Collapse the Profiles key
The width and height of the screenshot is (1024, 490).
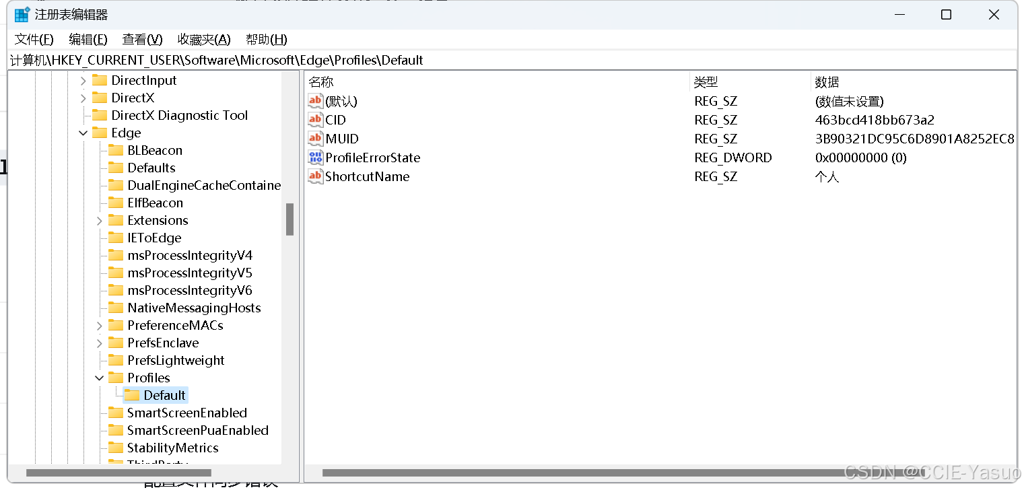coord(100,378)
